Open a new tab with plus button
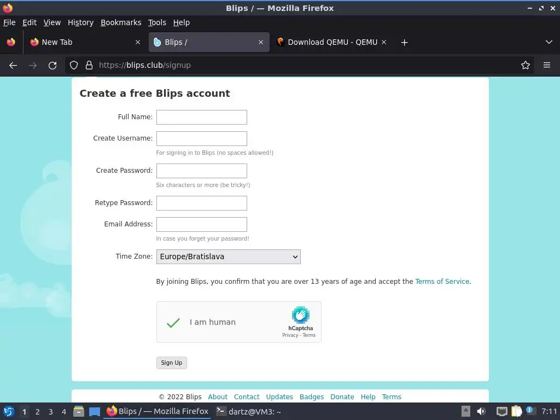The image size is (560, 420). [x=404, y=43]
